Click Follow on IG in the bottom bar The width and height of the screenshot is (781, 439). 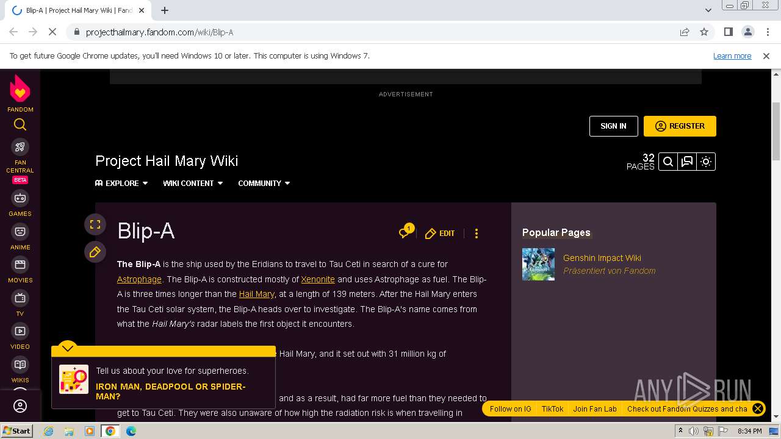pos(511,409)
